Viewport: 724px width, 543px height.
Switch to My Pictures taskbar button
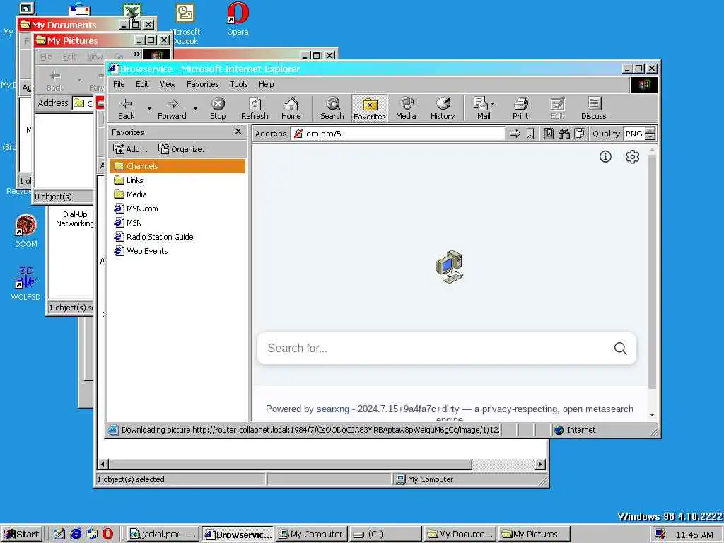click(x=534, y=535)
